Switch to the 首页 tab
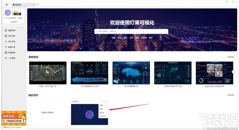This screenshot has height=130, width=239. tap(7, 5)
